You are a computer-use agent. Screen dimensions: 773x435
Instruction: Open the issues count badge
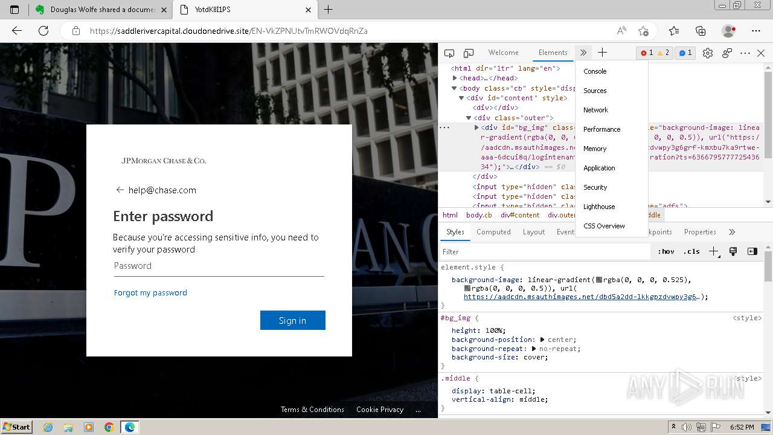coord(685,53)
